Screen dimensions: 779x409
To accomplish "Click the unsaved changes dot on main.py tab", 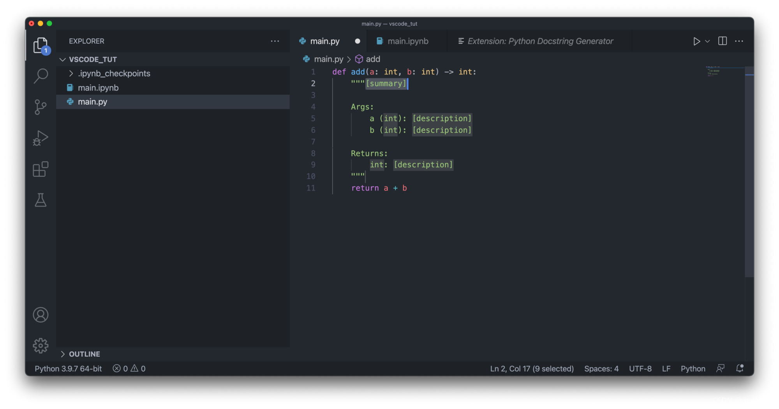I will point(357,41).
